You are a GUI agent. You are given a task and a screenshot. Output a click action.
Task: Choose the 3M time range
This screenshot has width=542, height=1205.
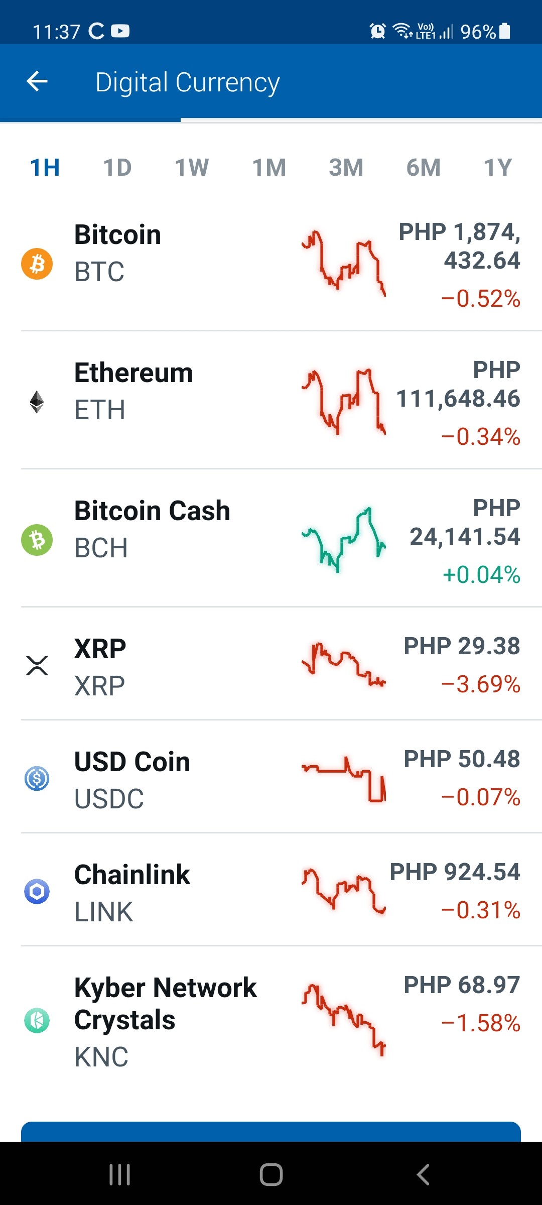point(346,168)
